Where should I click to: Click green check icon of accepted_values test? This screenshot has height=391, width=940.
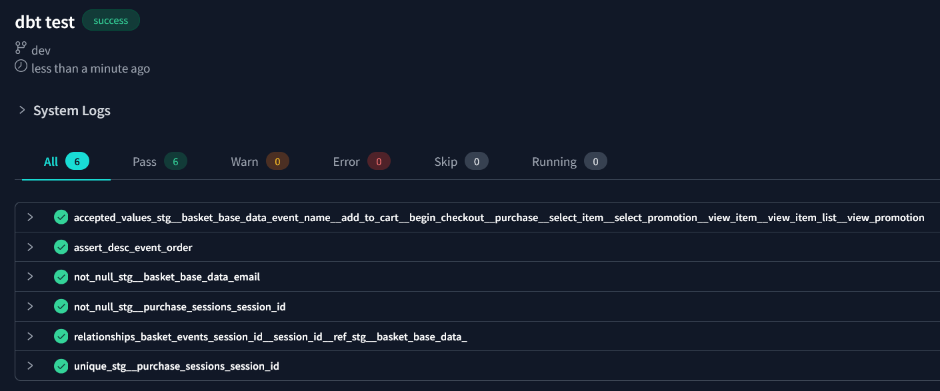[61, 217]
